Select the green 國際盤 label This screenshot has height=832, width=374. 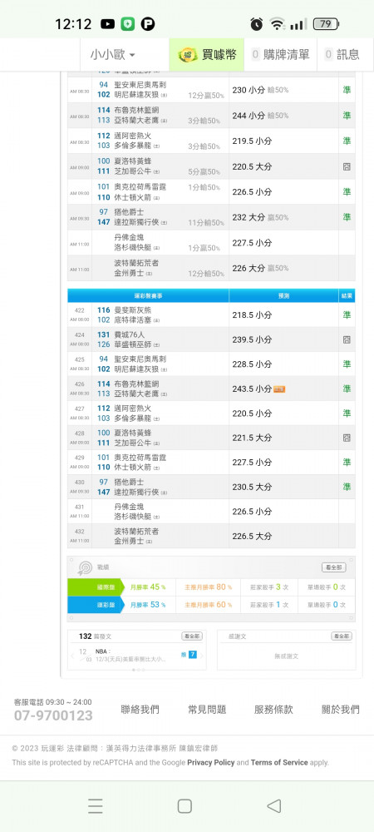(x=94, y=587)
